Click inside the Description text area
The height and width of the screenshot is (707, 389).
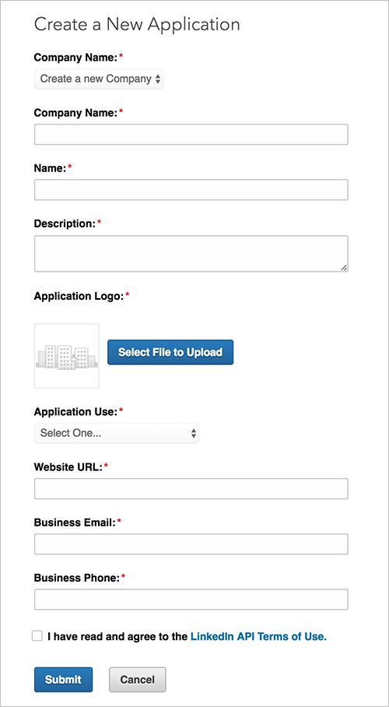pos(191,253)
